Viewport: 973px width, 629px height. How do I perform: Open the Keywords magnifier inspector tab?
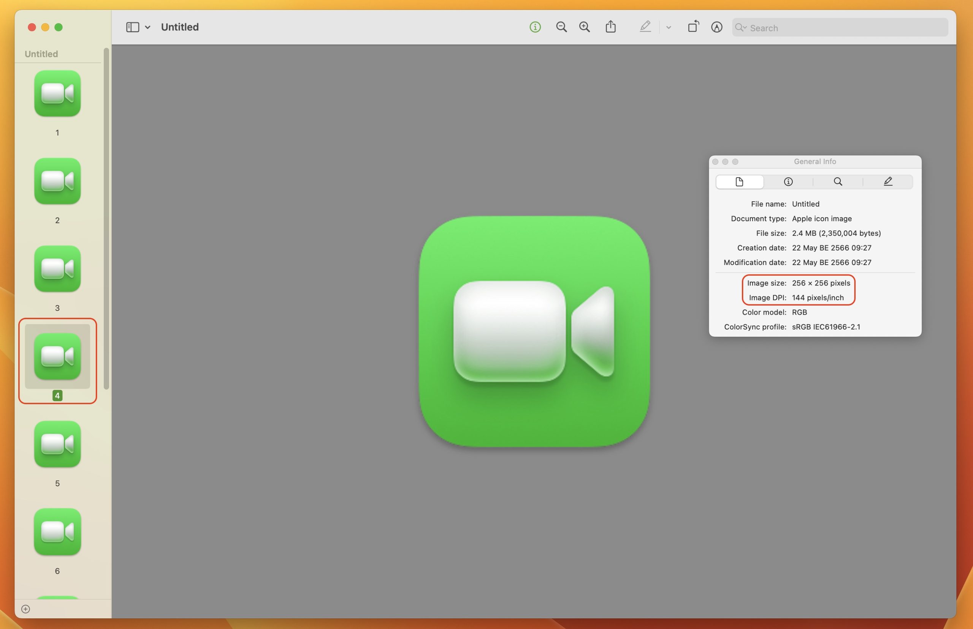point(838,182)
